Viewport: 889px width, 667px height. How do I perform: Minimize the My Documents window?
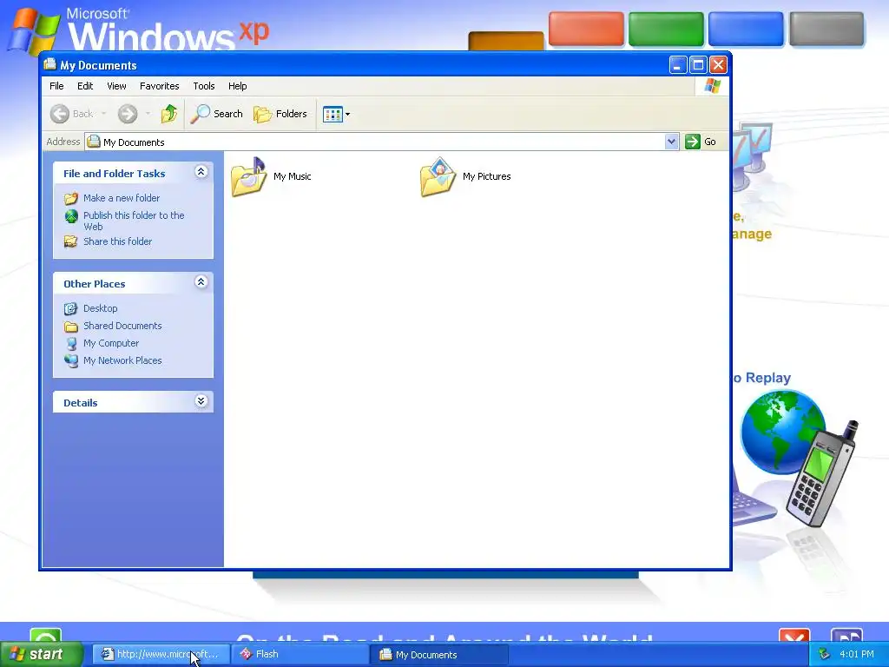pyautogui.click(x=677, y=65)
